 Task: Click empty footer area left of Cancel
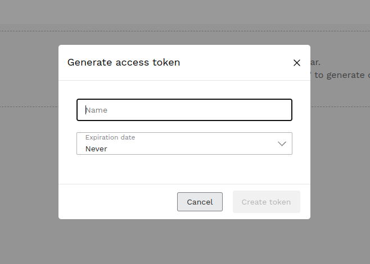(x=118, y=202)
